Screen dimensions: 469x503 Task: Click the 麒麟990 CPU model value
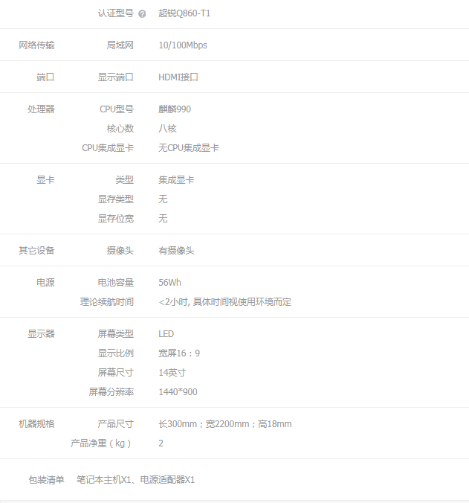pos(175,109)
